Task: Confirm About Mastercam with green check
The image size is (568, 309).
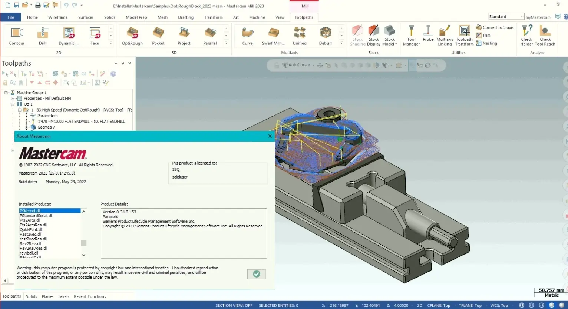Action: [257, 274]
